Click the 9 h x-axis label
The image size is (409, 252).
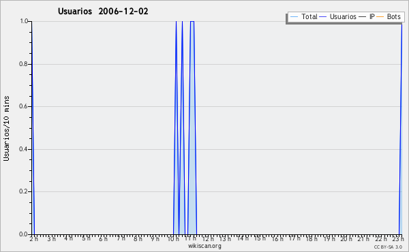(155, 238)
